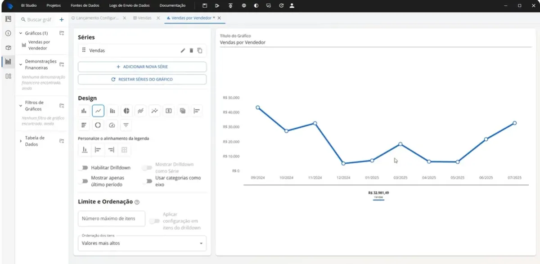Click the Número máximo de itens field
Viewport: 540px width, 264px height.
click(x=112, y=219)
